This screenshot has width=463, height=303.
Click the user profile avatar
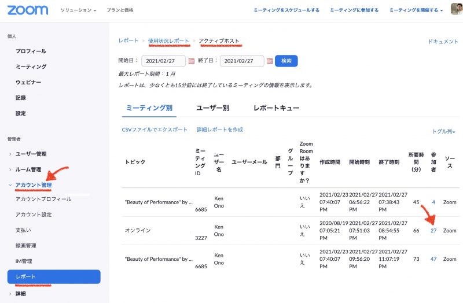(456, 10)
